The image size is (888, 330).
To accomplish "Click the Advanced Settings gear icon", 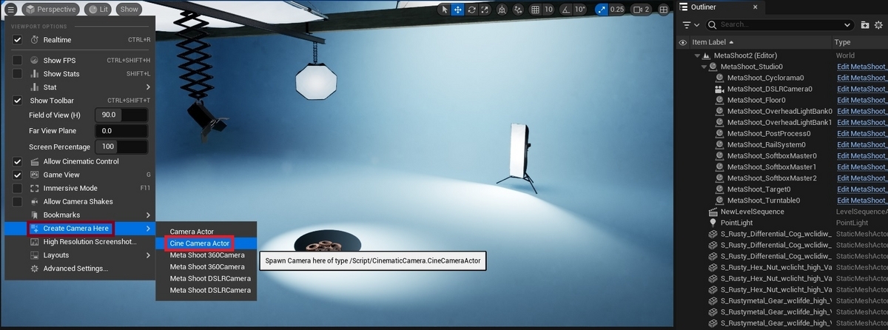I will pyautogui.click(x=36, y=268).
